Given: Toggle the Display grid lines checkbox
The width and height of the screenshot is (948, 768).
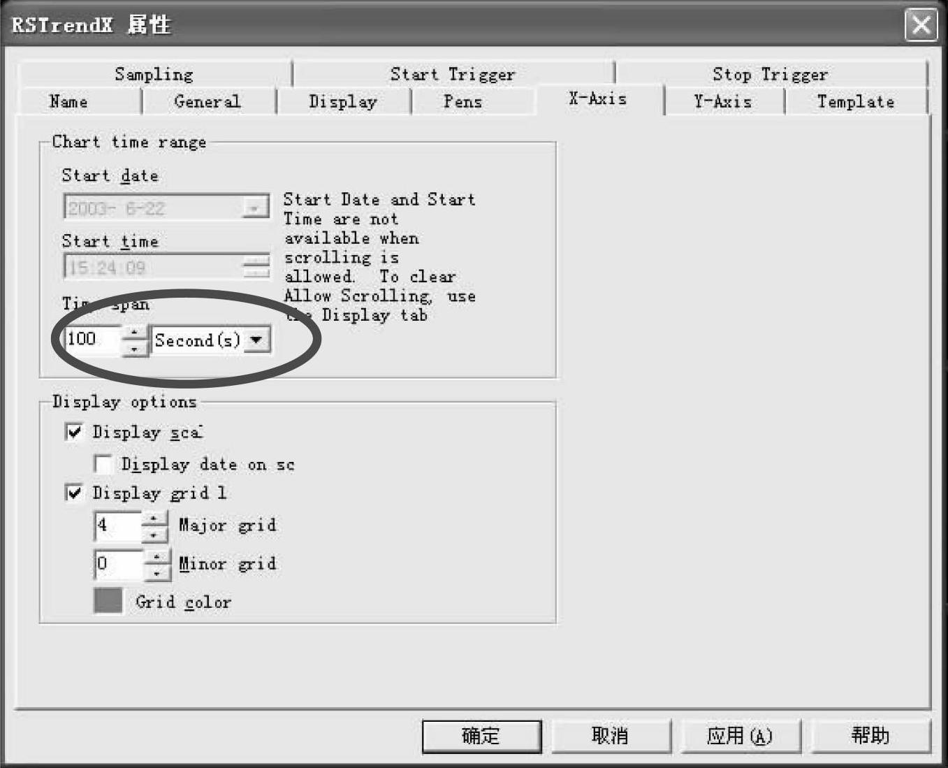Looking at the screenshot, I should tap(74, 493).
